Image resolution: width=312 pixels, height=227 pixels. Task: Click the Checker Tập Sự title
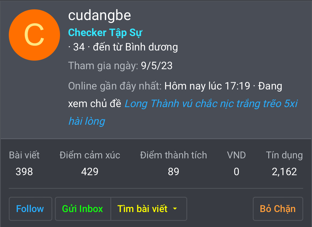[105, 33]
